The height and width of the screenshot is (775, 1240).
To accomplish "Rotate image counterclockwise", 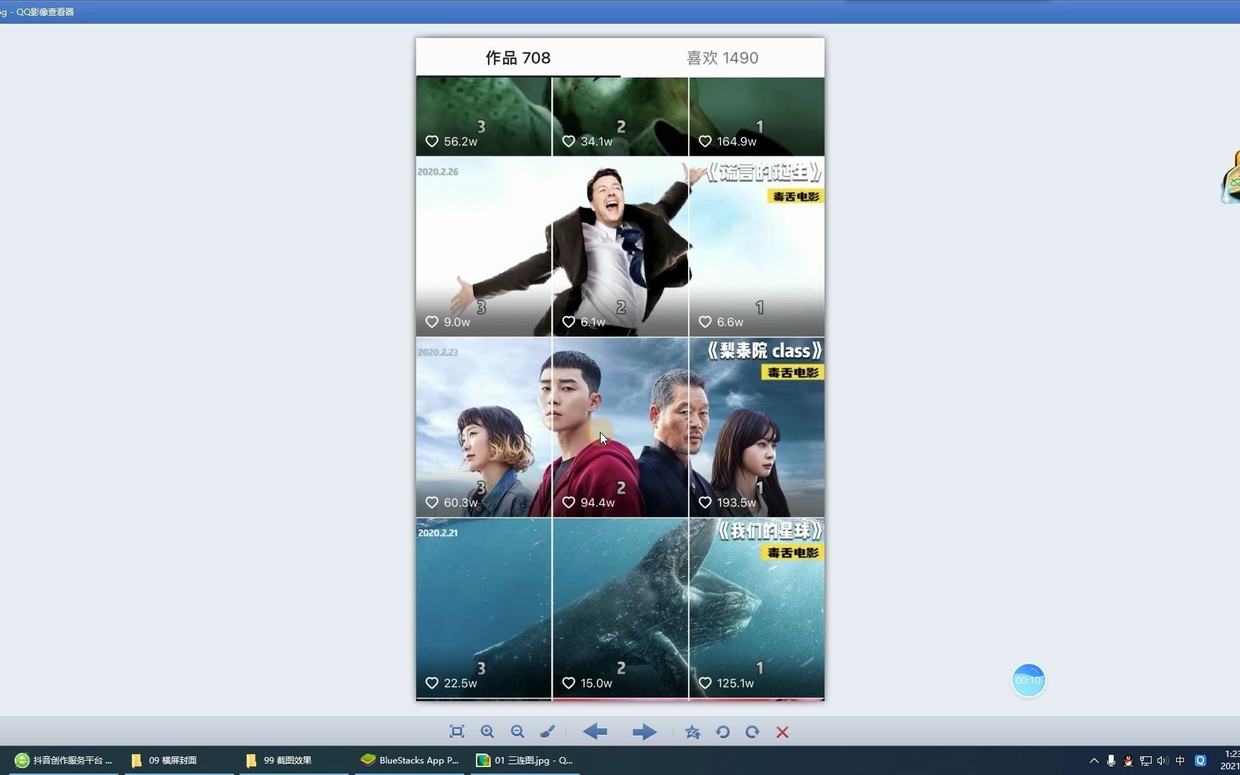I will click(723, 731).
